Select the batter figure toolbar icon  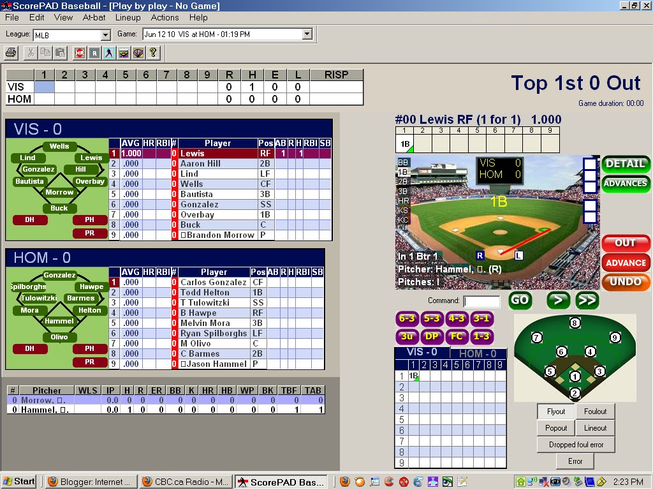[x=108, y=53]
